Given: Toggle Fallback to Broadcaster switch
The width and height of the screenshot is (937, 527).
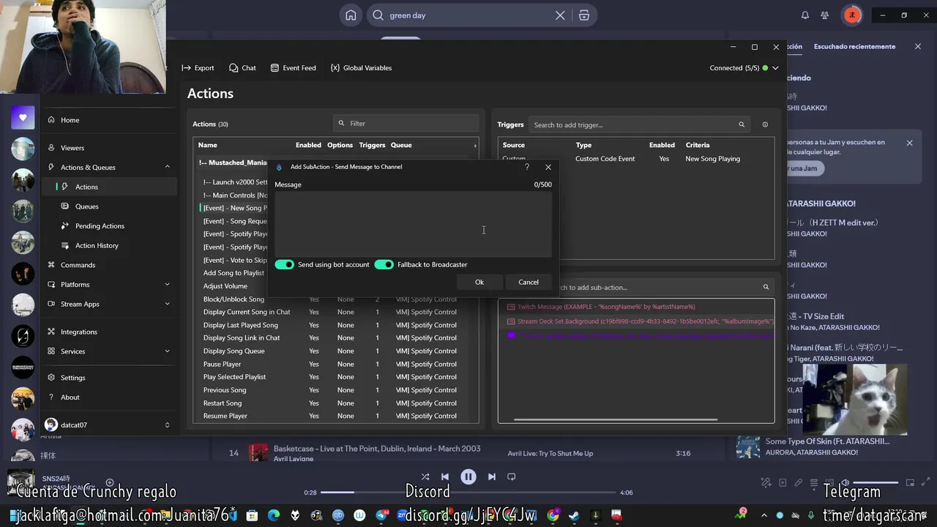Looking at the screenshot, I should coord(384,264).
